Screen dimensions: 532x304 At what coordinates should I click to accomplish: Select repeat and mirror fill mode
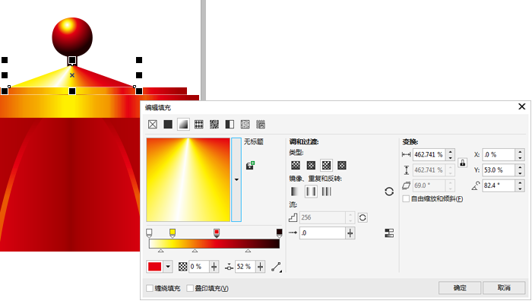pyautogui.click(x=311, y=192)
